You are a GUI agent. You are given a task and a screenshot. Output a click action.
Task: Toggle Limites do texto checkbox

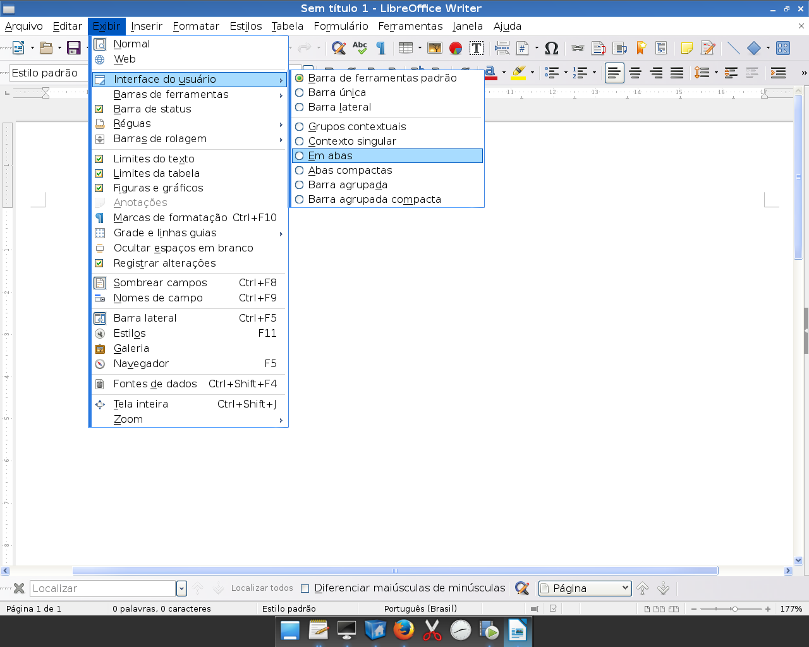(x=189, y=159)
